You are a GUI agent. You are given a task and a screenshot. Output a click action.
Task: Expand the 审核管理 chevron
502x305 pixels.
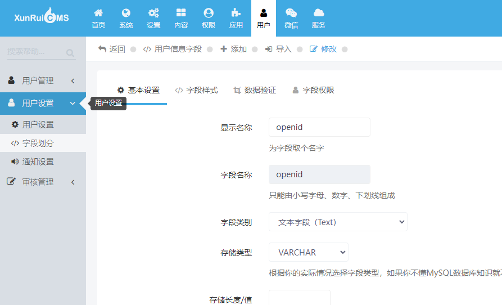[73, 182]
